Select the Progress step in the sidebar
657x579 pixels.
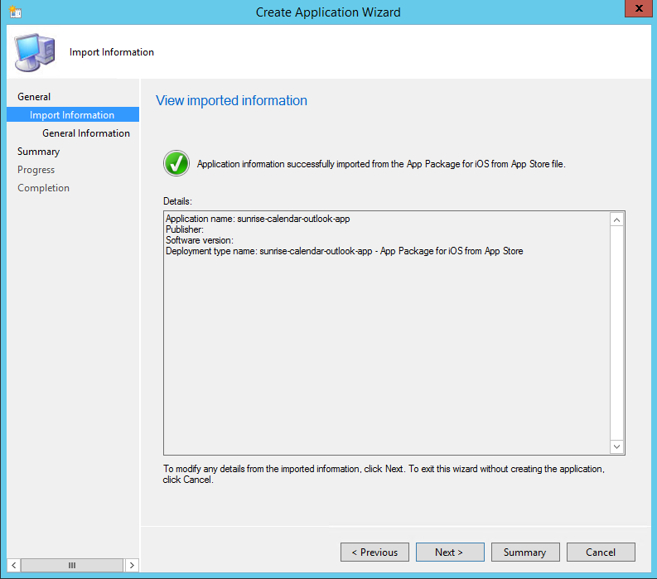(x=36, y=170)
